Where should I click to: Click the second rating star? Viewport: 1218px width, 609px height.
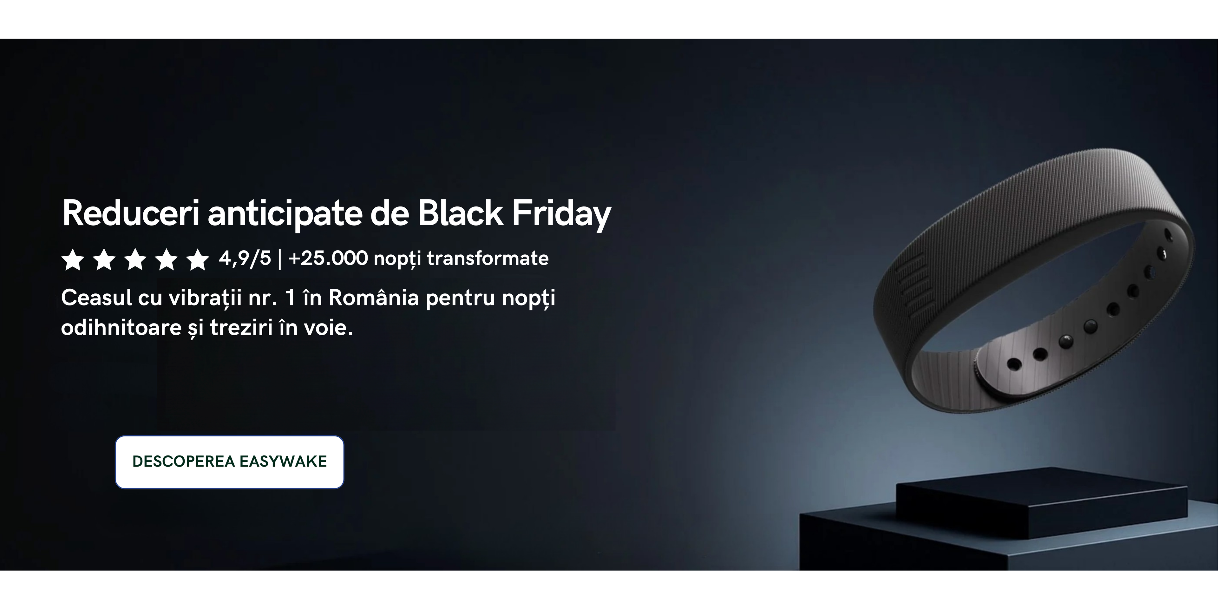[104, 260]
